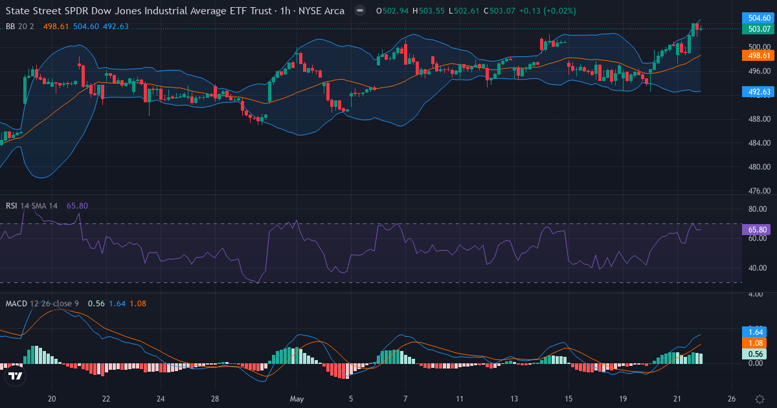This screenshot has width=777, height=408.
Task: Click the 80.00 RSI scale label
Action: click(x=758, y=209)
